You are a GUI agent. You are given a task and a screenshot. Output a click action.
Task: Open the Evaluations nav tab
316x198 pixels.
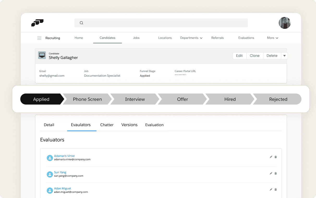(246, 38)
